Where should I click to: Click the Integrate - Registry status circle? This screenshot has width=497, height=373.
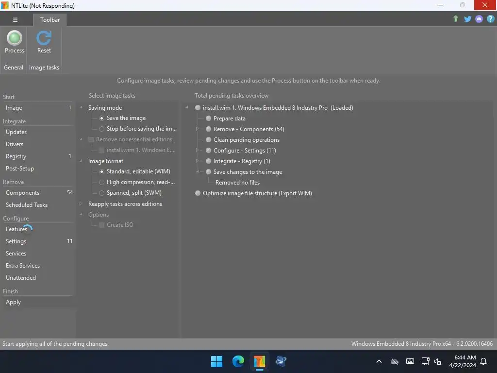coord(208,161)
